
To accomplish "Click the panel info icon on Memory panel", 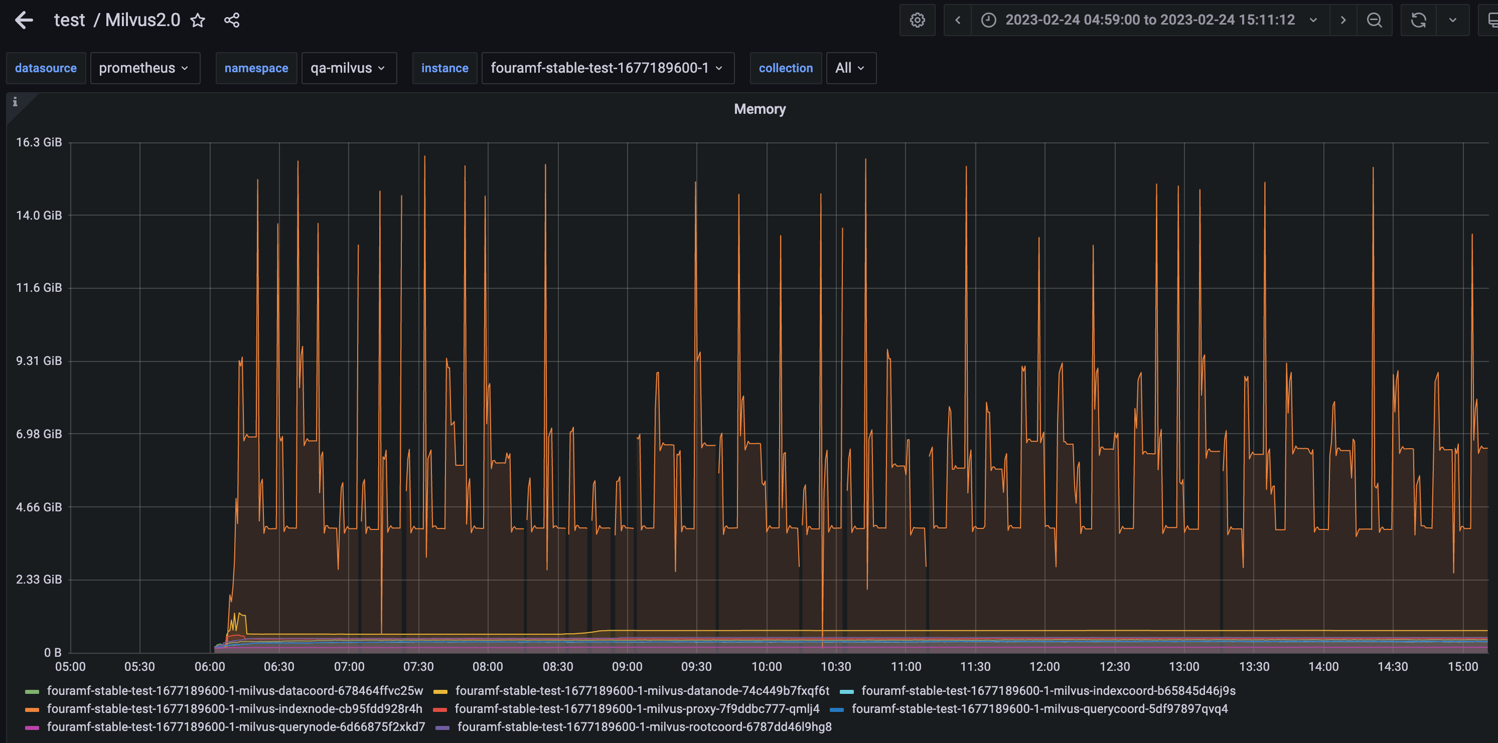I will coord(15,102).
